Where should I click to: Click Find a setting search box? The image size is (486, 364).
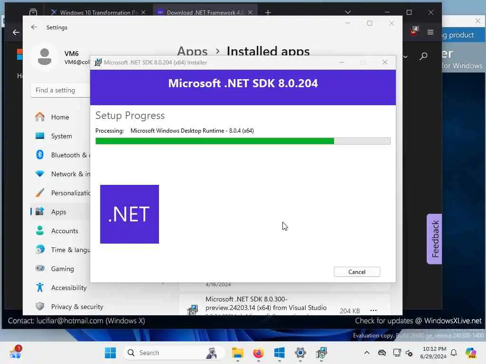(60, 90)
